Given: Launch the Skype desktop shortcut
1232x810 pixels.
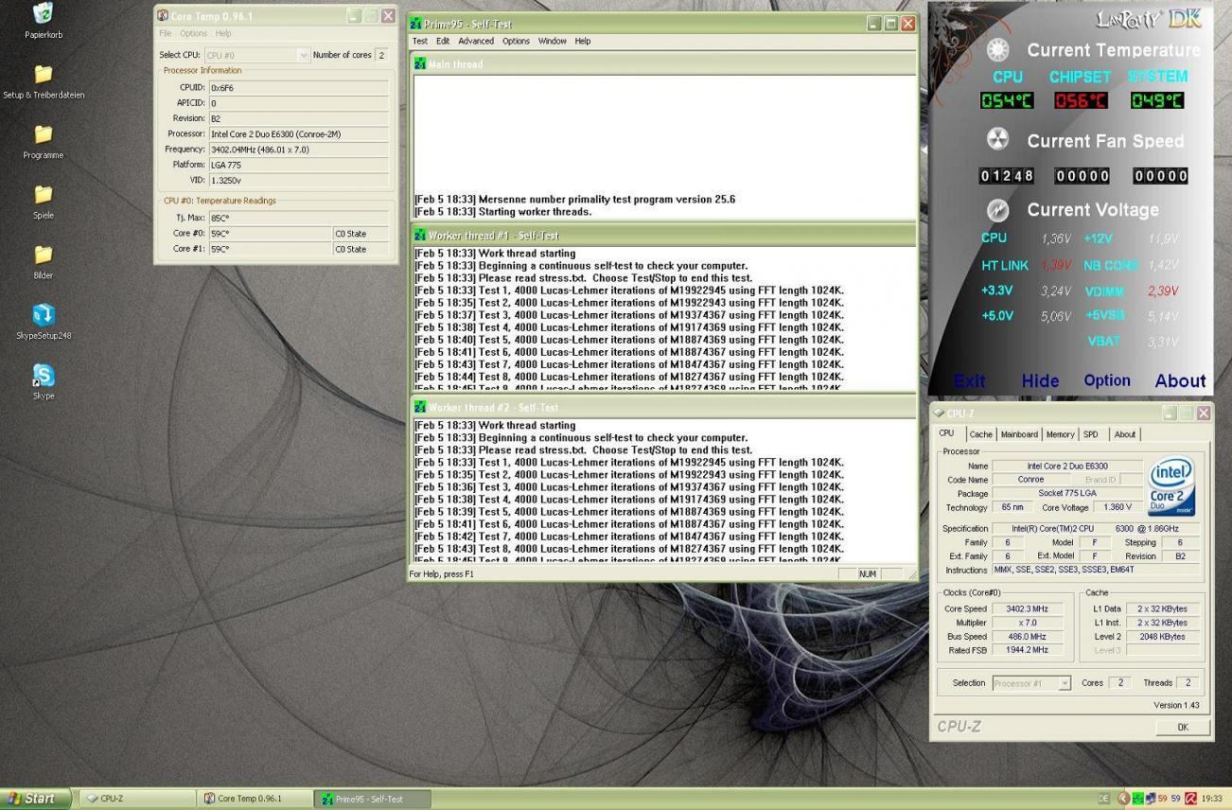Looking at the screenshot, I should 44,376.
